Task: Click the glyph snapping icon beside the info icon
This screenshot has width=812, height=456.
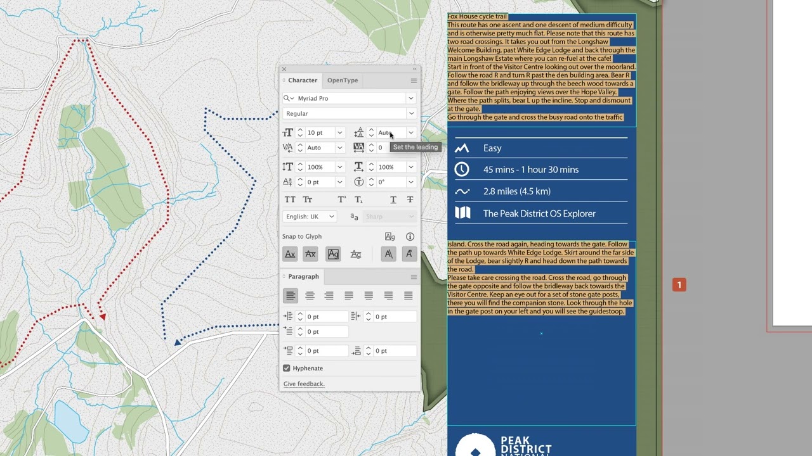Action: pyautogui.click(x=390, y=237)
